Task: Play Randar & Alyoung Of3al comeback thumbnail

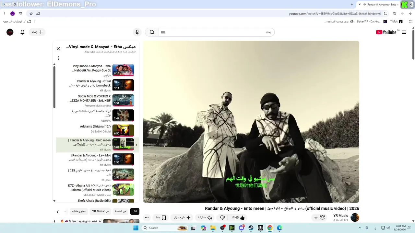Action: click(123, 85)
